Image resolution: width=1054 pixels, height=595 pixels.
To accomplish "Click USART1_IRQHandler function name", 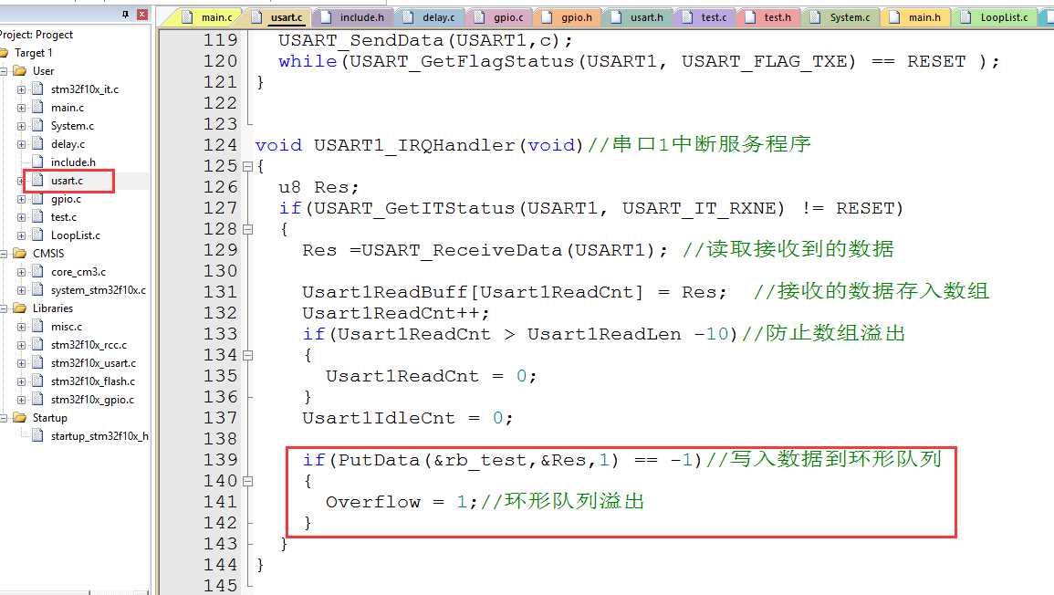I will (414, 145).
